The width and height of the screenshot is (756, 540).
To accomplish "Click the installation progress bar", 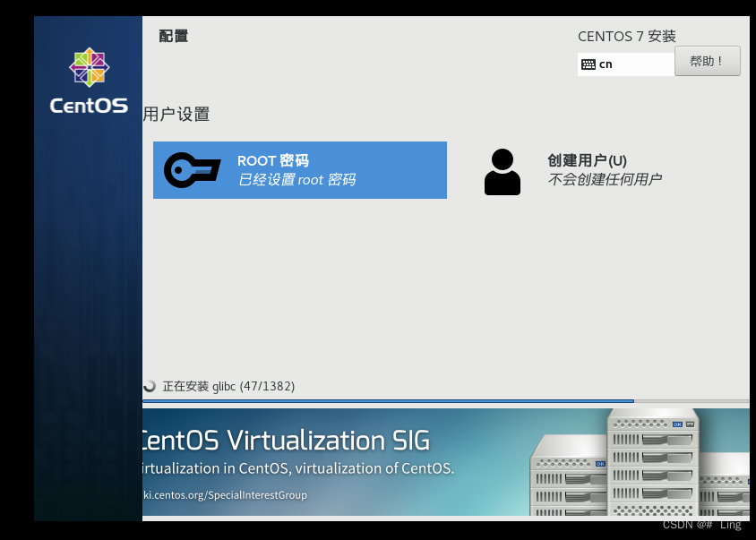I will coord(445,400).
